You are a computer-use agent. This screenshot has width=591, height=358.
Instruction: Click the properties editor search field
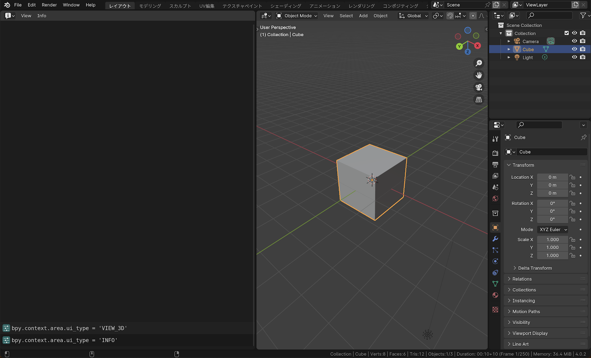(539, 125)
